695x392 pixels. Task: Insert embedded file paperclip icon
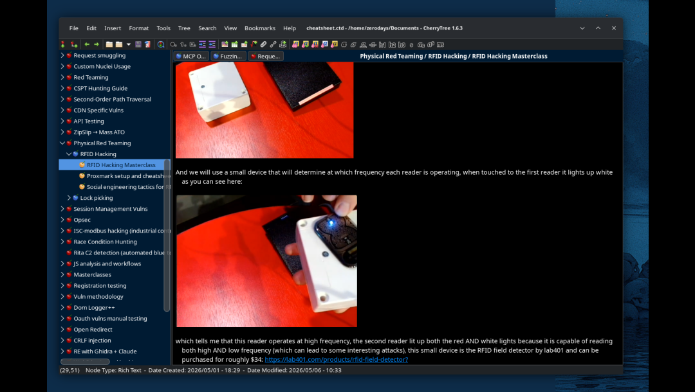coord(263,44)
